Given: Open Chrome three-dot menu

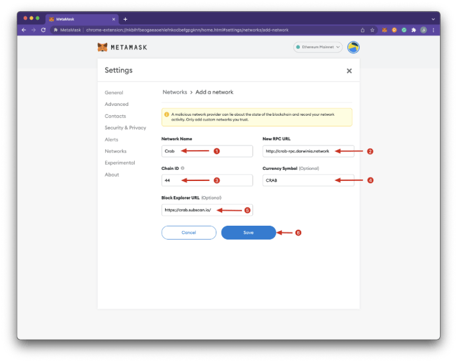Looking at the screenshot, I should tap(433, 30).
